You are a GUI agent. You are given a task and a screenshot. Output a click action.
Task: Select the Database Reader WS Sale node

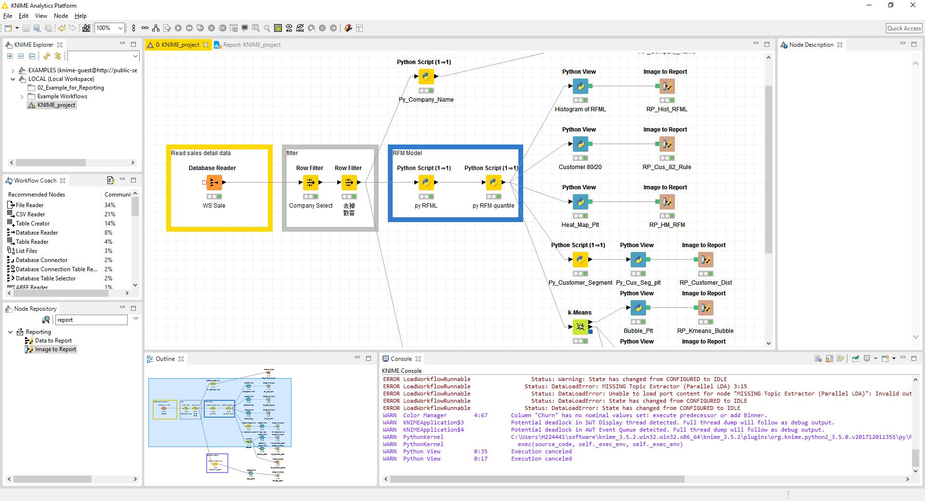pos(214,183)
